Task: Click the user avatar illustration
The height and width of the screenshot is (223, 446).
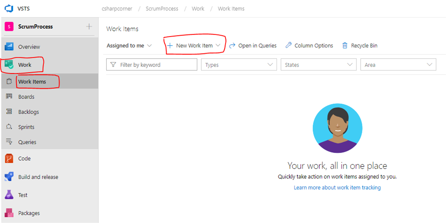Action: pyautogui.click(x=338, y=128)
